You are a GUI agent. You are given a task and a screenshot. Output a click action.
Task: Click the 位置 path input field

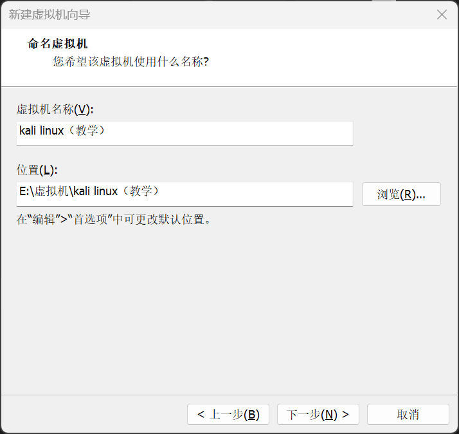(184, 194)
